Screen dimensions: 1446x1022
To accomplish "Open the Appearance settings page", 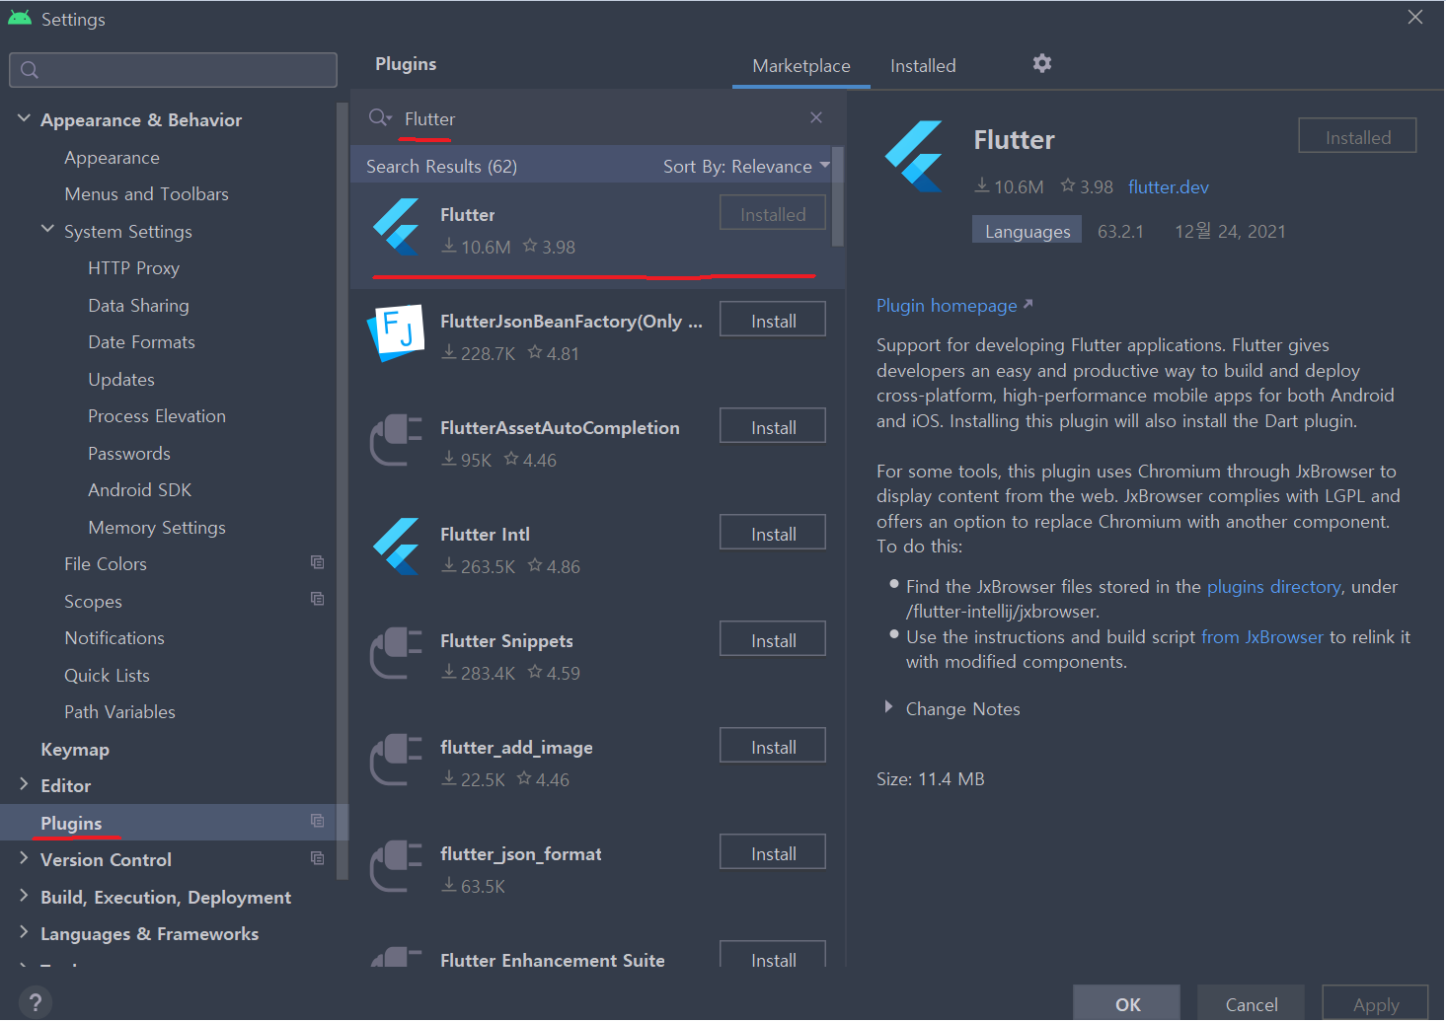I will coord(112,158).
